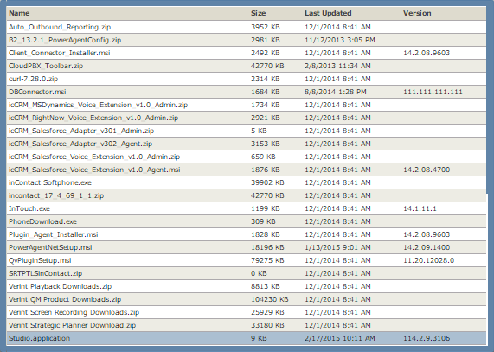Viewport: 494px width, 352px height.
Task: Click the Last Updated column header
Action: pos(328,13)
